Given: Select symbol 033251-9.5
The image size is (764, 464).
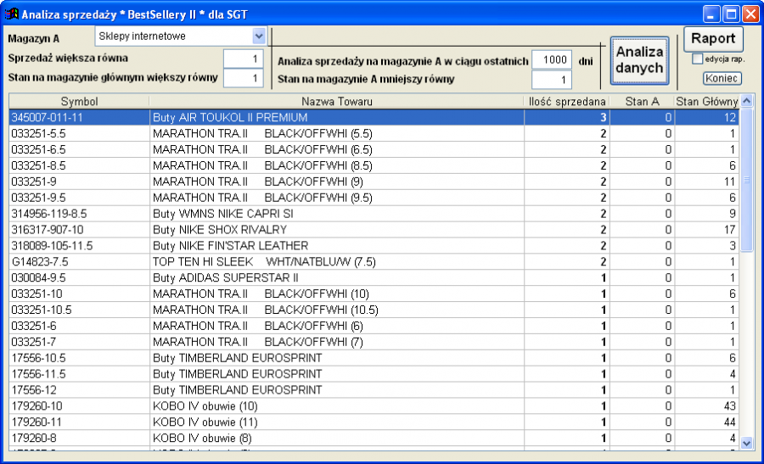Looking at the screenshot, I should 38,198.
